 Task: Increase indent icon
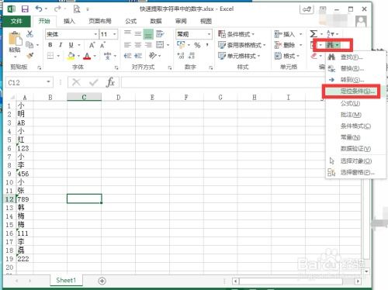(138, 56)
